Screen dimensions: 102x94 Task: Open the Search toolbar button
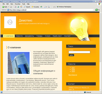(x=27, y=7)
